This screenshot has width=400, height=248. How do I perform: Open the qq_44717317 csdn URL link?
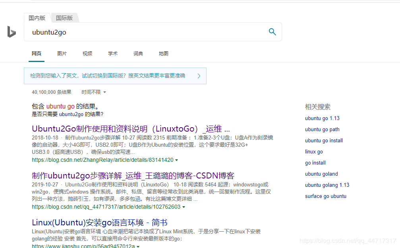106,207
